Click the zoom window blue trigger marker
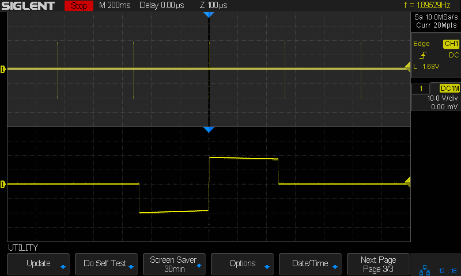Viewport: 461px width, 276px height. click(x=209, y=130)
